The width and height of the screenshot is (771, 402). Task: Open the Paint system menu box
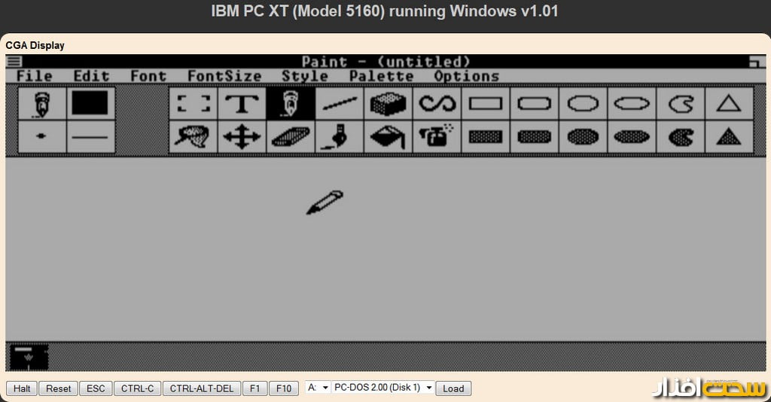click(x=14, y=62)
